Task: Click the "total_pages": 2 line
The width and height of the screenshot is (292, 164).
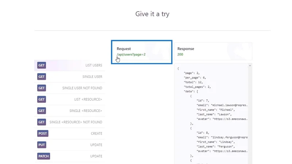Action: click(197, 87)
